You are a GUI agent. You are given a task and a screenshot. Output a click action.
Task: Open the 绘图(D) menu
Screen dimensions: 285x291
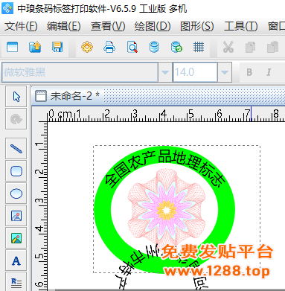coord(153,26)
